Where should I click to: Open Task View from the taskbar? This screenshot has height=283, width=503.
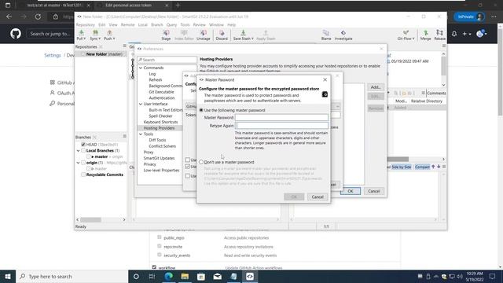(152, 276)
